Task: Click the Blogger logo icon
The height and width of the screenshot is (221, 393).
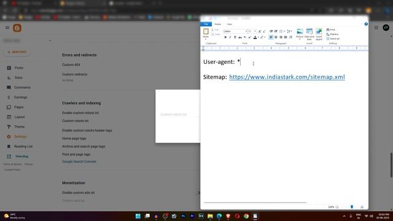Action: tap(17, 28)
